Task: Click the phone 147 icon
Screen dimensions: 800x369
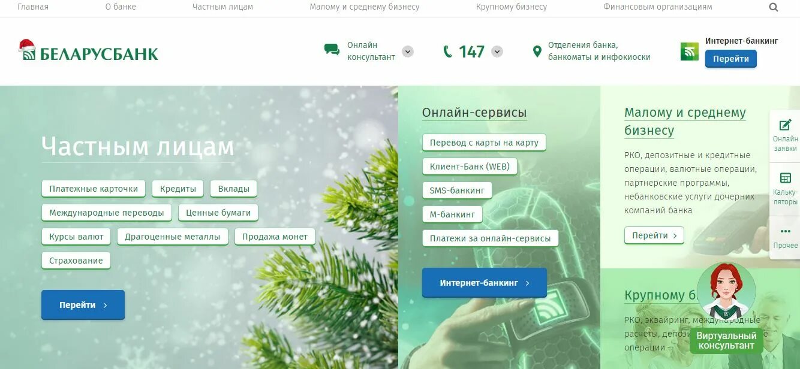Action: click(x=447, y=52)
